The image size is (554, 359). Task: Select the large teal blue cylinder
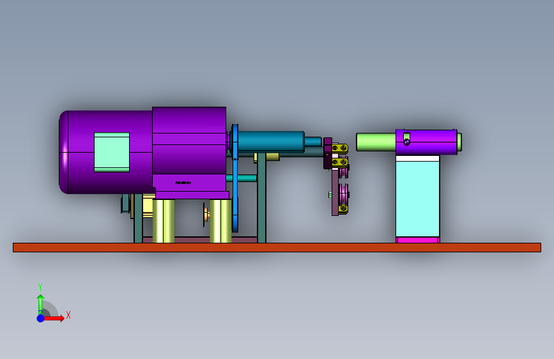[271, 141]
